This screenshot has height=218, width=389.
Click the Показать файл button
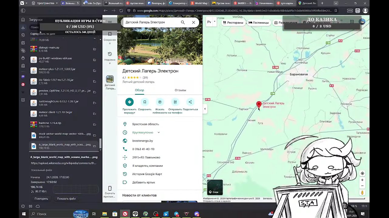point(66,199)
